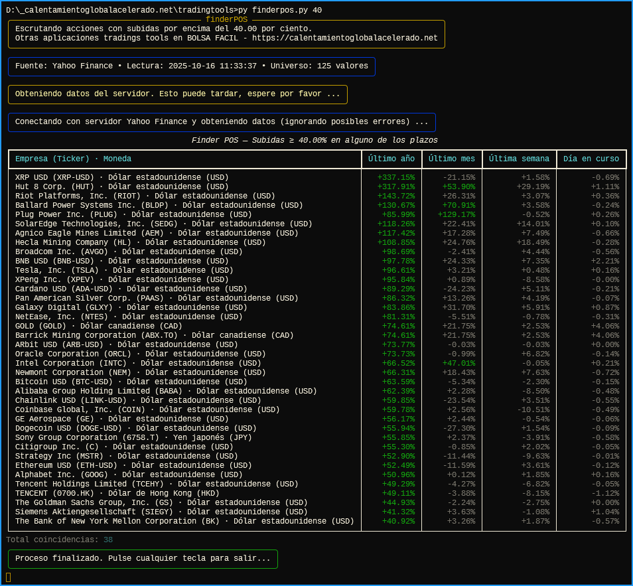
Task: Click the terminal cursor at the bottom
Action: pos(9,577)
